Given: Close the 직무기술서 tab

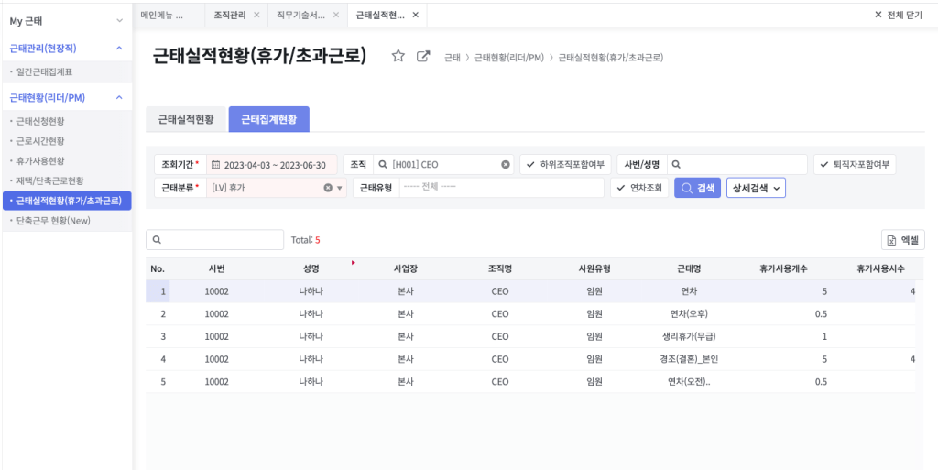Looking at the screenshot, I should click(336, 15).
